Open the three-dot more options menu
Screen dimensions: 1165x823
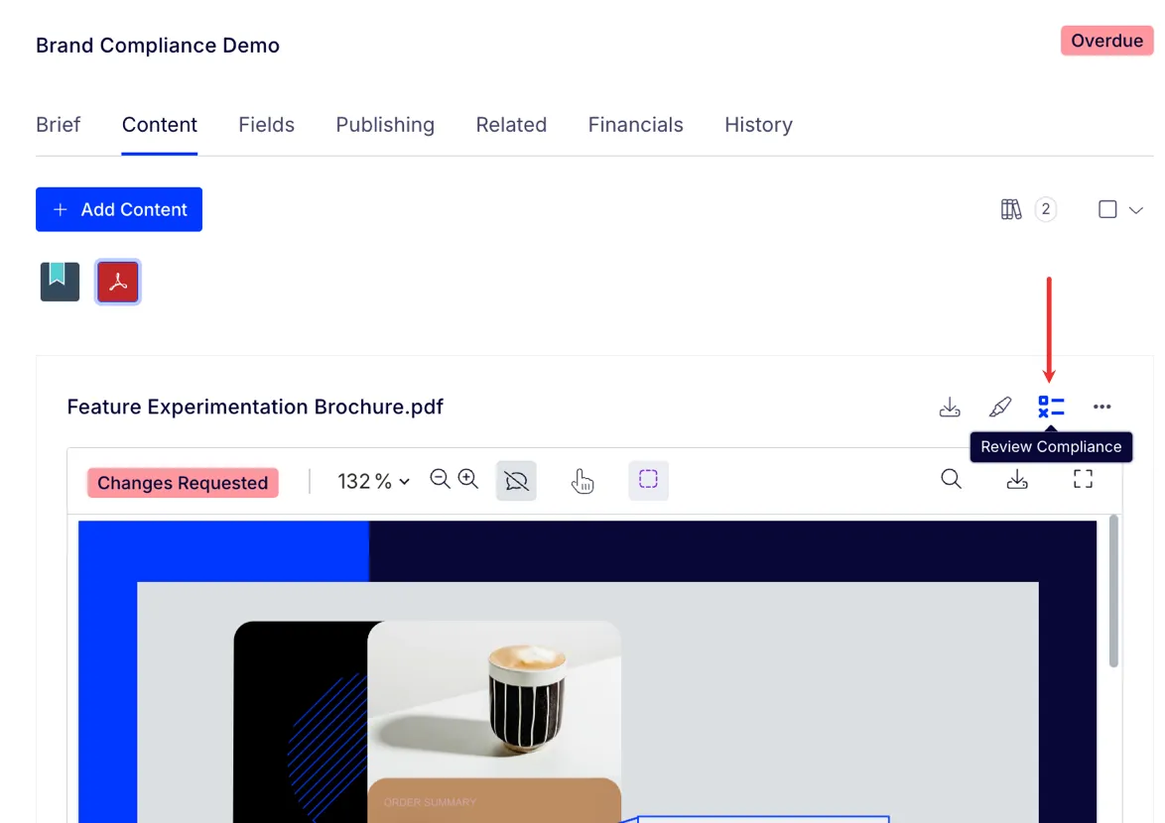pos(1101,407)
